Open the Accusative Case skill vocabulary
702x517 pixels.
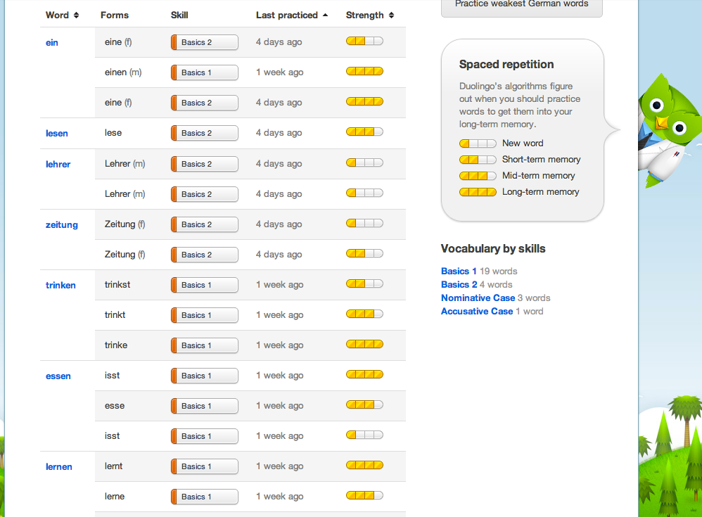click(477, 312)
